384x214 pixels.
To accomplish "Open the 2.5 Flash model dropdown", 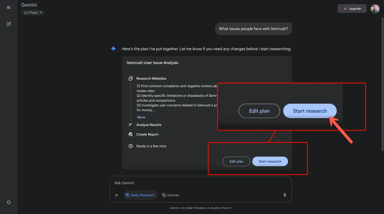I will point(33,13).
